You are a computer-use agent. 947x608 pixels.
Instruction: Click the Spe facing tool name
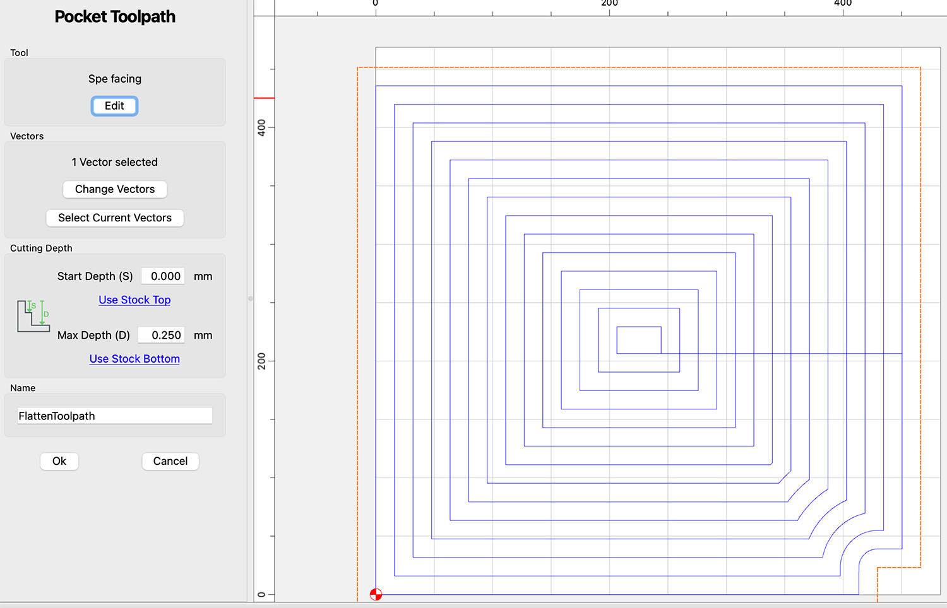(115, 79)
